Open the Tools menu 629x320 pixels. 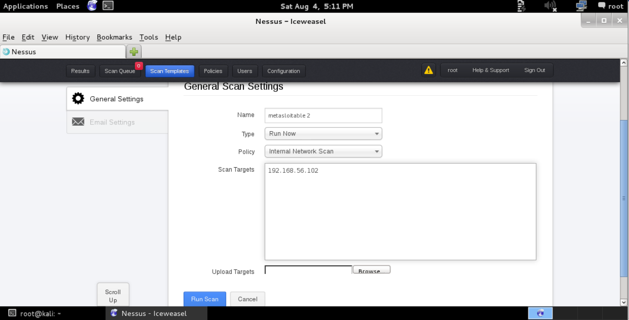[149, 37]
